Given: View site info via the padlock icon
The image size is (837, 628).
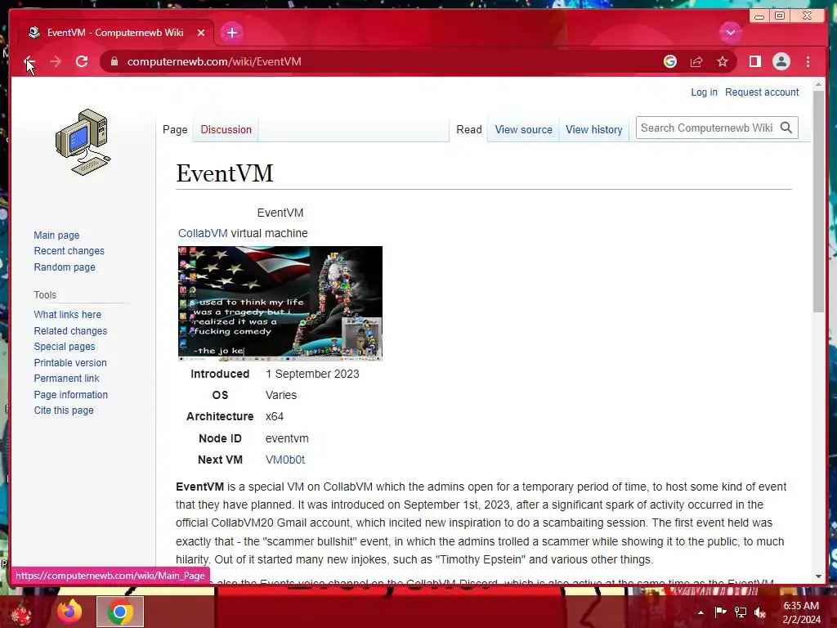Looking at the screenshot, I should 114,61.
